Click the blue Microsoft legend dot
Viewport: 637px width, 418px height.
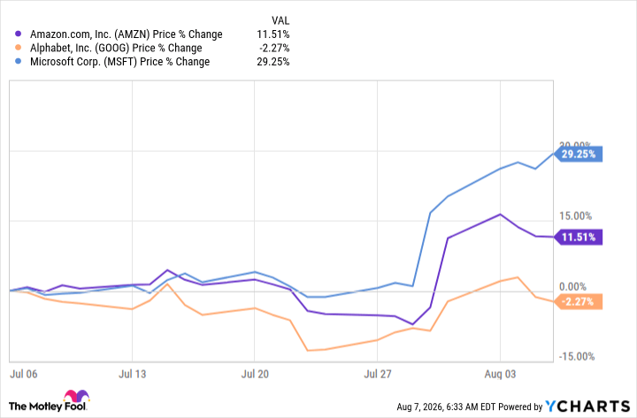tap(19, 62)
